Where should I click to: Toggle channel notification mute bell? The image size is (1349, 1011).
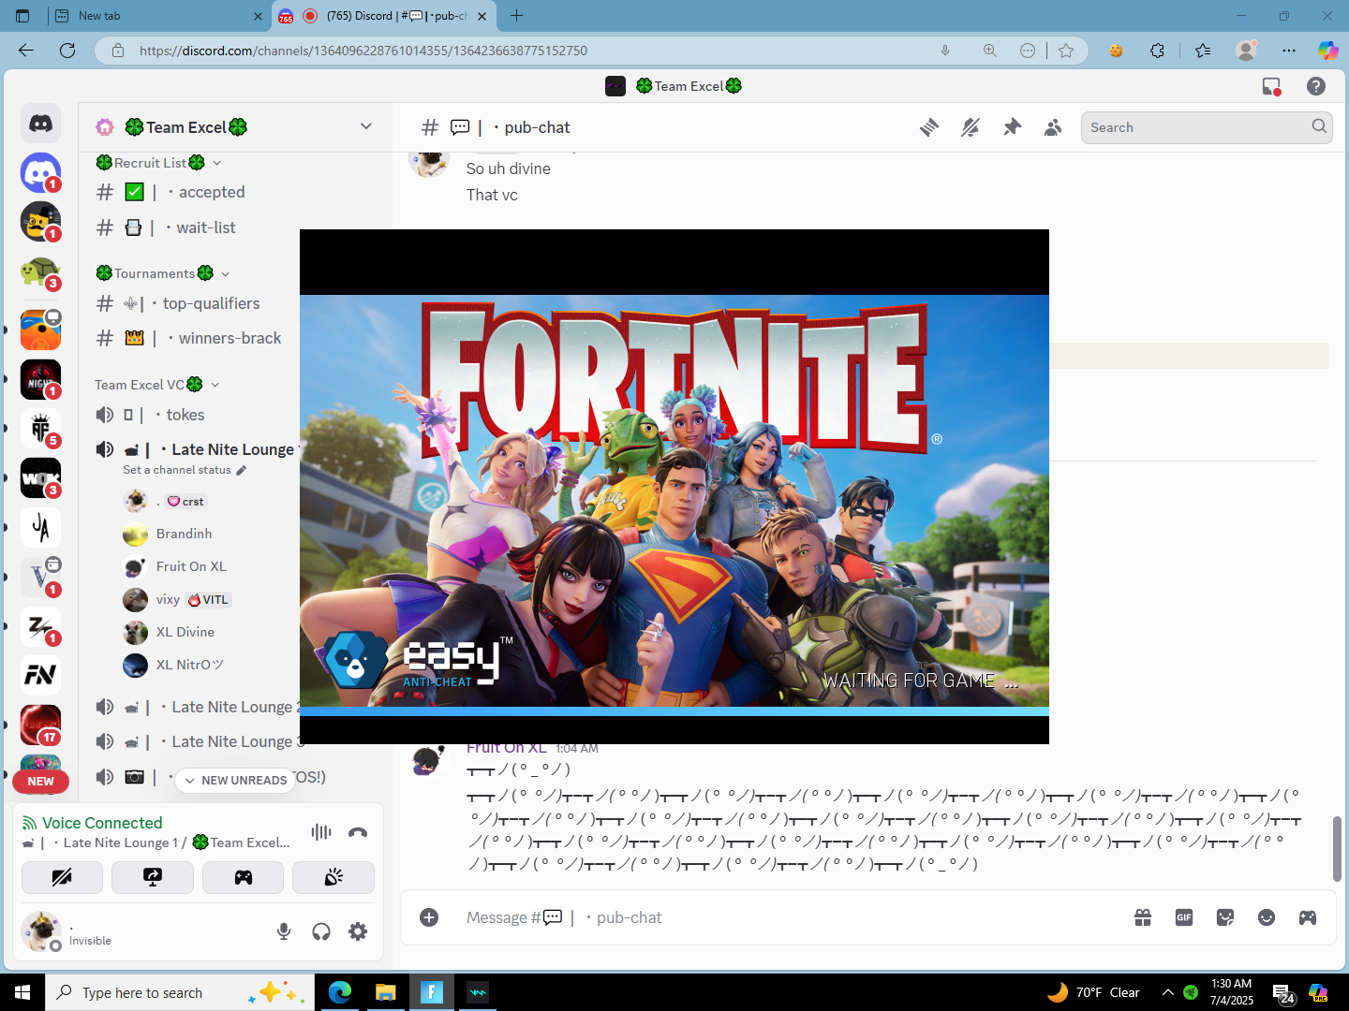click(971, 127)
